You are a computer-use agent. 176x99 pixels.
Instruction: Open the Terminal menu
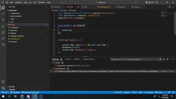click(42, 2)
